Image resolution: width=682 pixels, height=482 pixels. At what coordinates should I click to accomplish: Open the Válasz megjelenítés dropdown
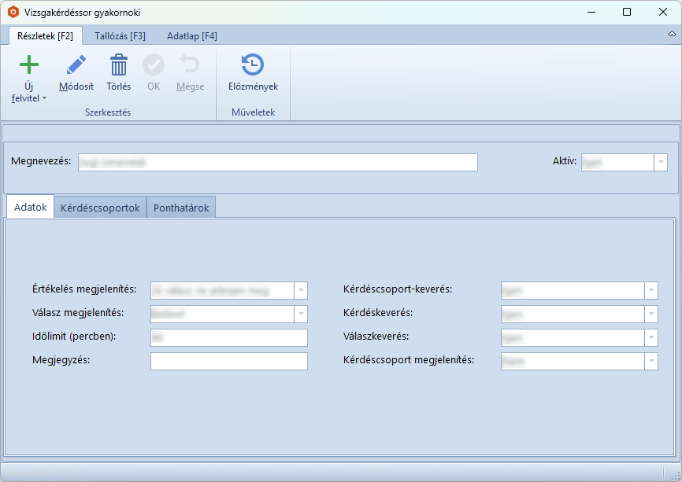point(300,314)
